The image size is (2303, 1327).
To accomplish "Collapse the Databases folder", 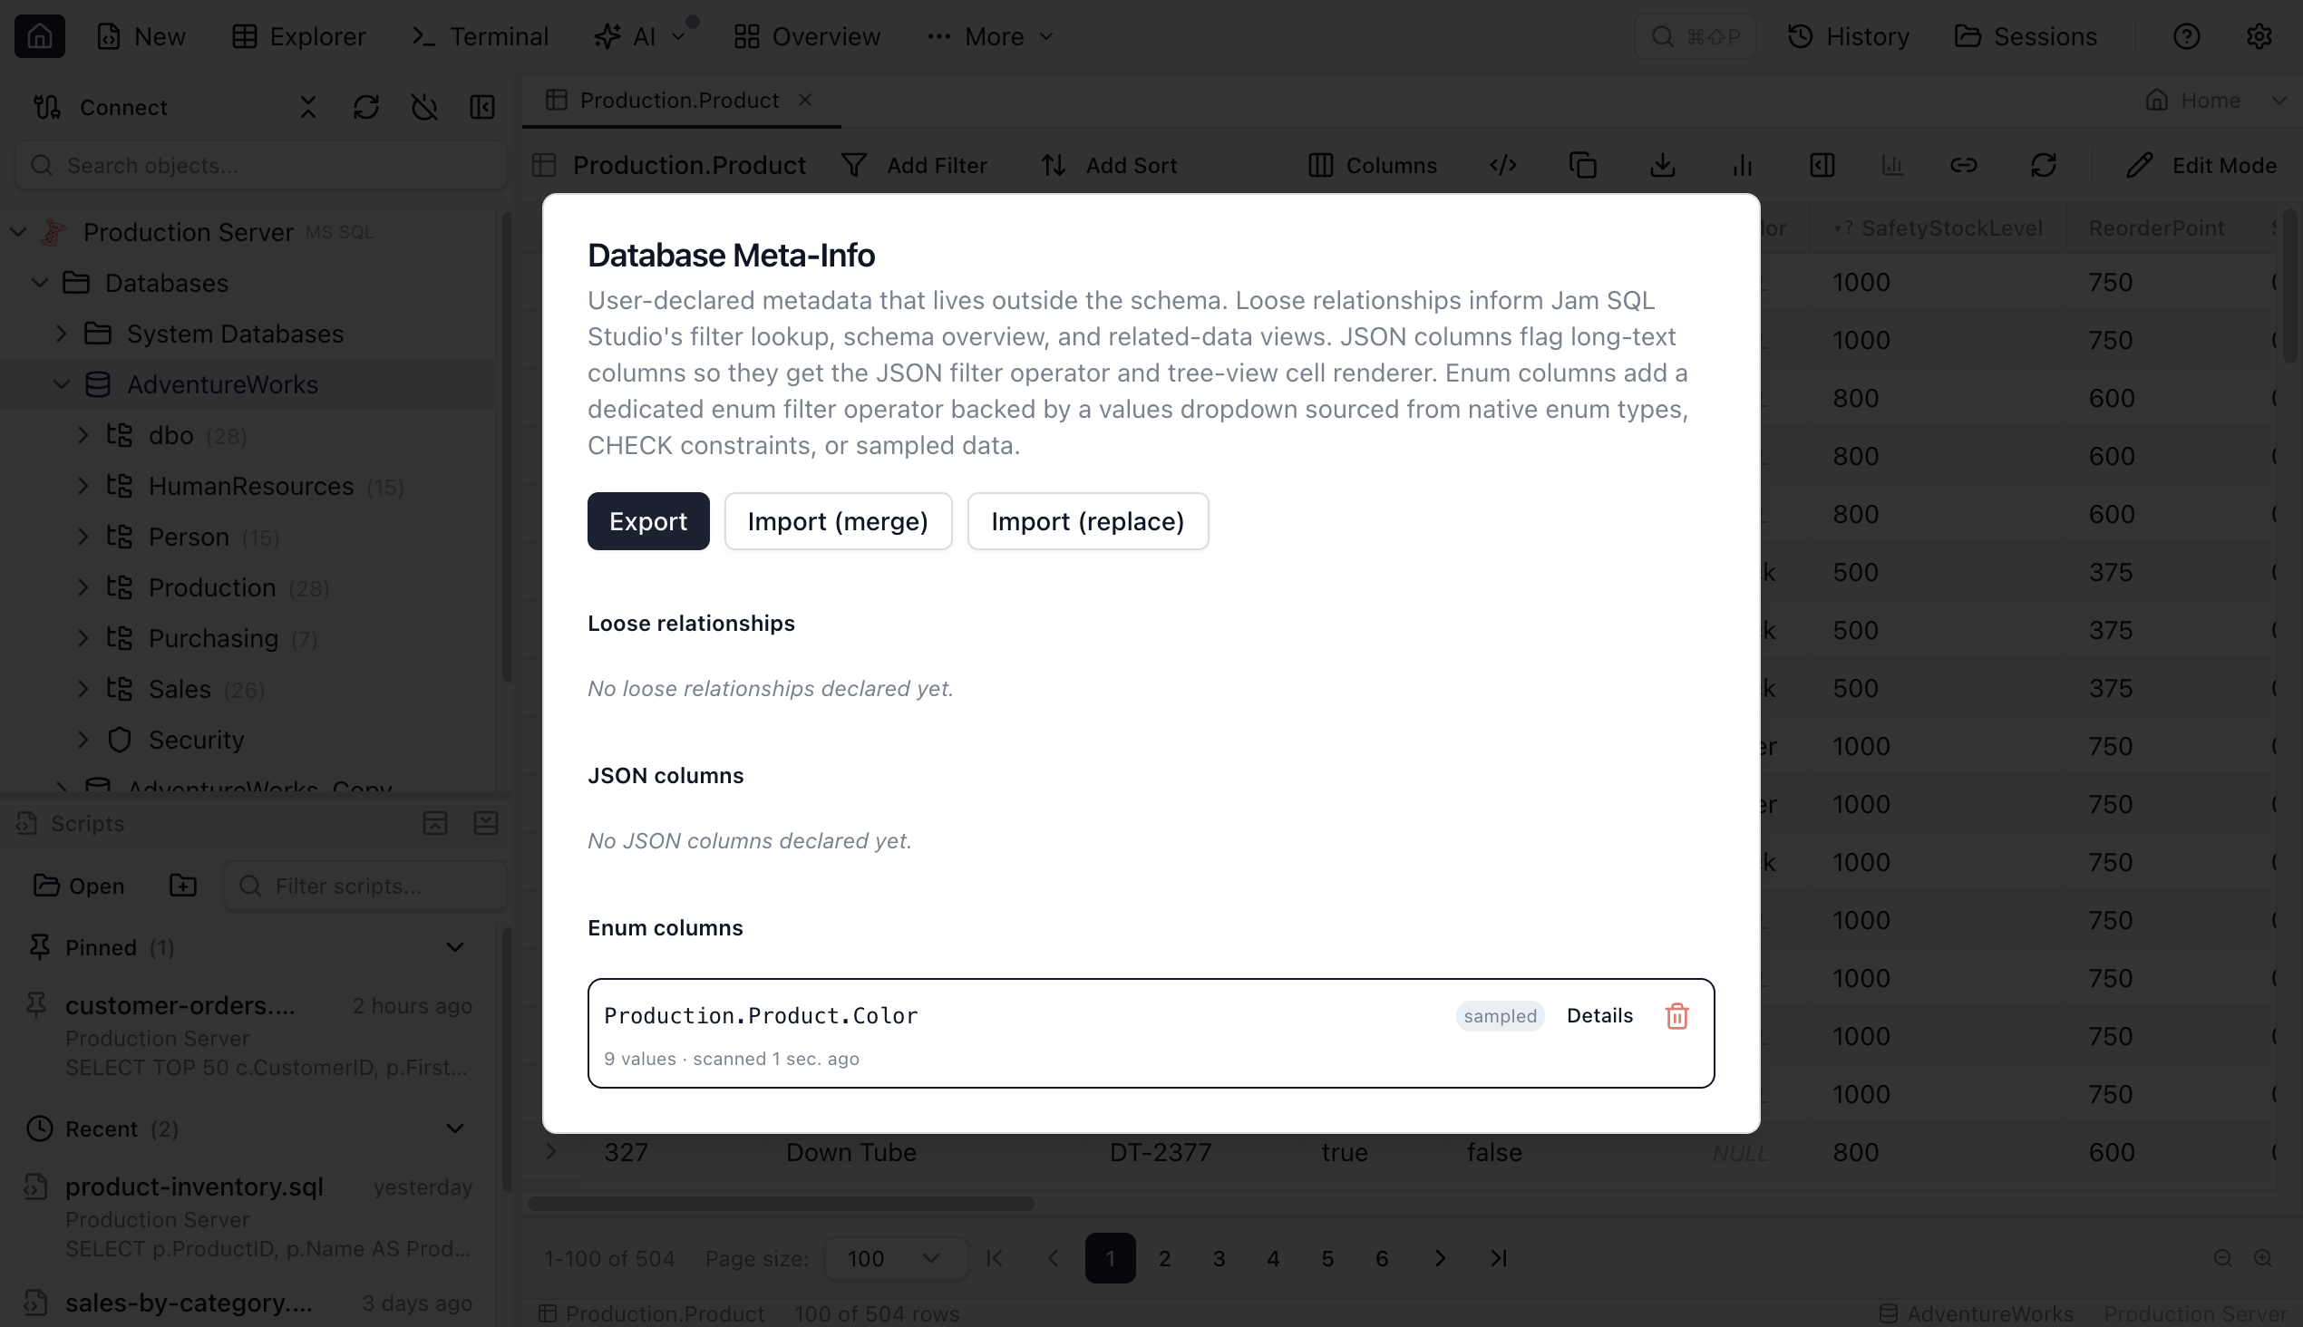I will [39, 283].
